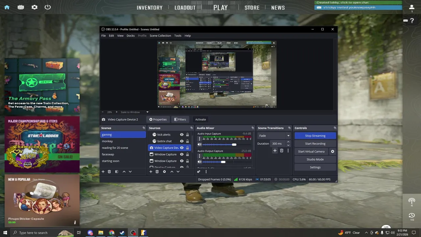Screen dimensions: 421x237
Task: Open the OBS Edit menu
Action: tap(111, 36)
